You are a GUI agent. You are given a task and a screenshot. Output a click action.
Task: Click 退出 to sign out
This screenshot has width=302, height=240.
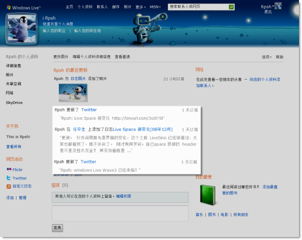pos(268,12)
